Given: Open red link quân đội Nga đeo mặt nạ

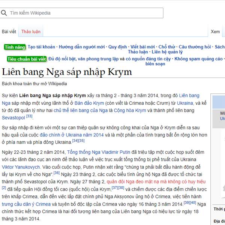Looking at the screenshot, I should 156,182.
